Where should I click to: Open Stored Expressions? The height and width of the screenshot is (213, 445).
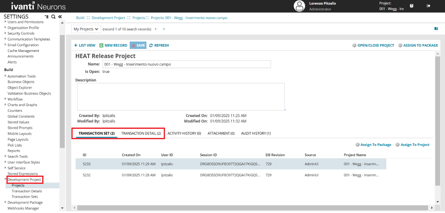[22, 174]
